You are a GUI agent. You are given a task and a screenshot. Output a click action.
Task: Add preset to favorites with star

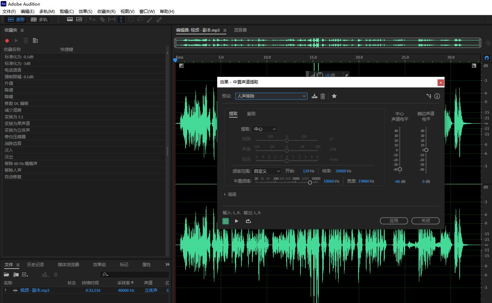pos(334,96)
